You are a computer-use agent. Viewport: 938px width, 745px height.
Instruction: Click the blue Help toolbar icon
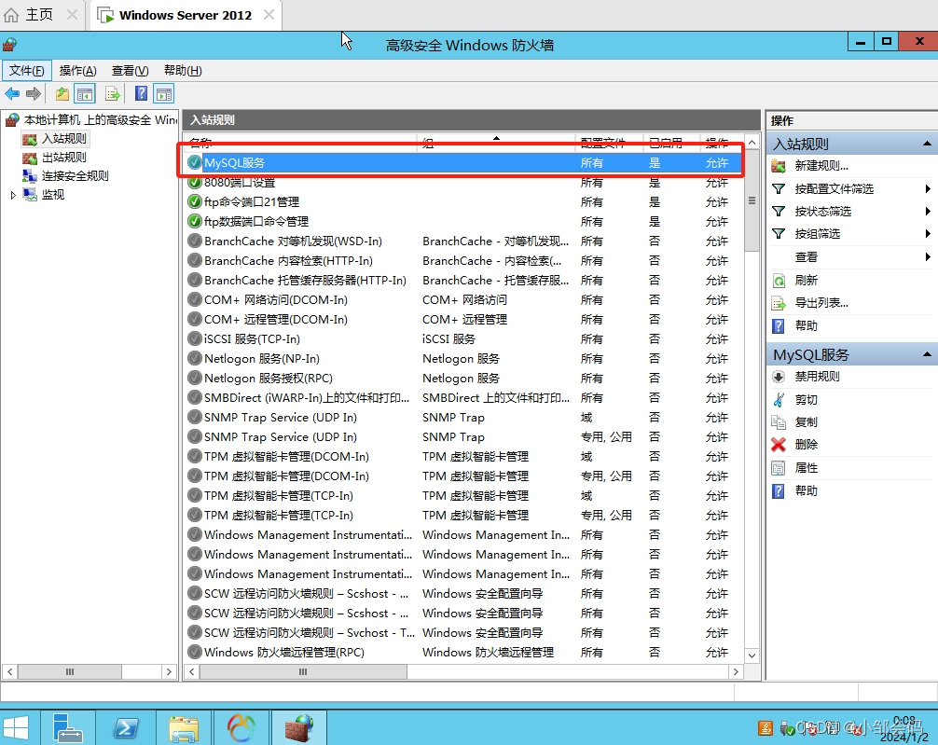141,93
